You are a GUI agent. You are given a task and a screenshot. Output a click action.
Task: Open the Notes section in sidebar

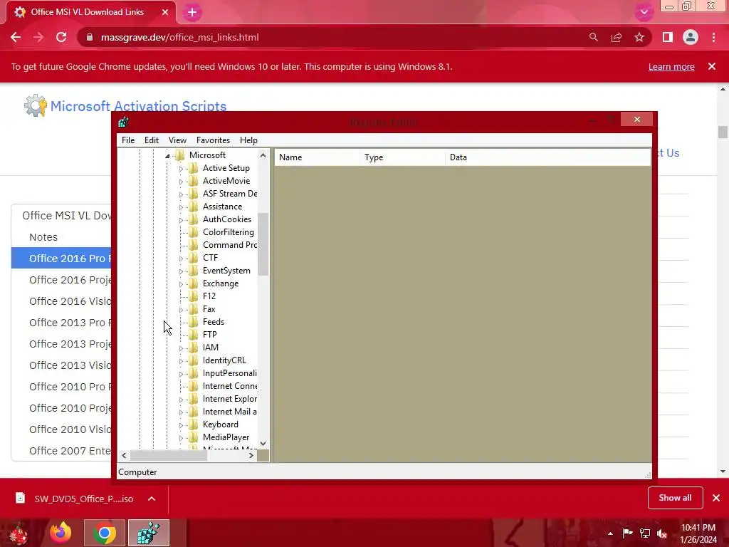click(x=43, y=237)
